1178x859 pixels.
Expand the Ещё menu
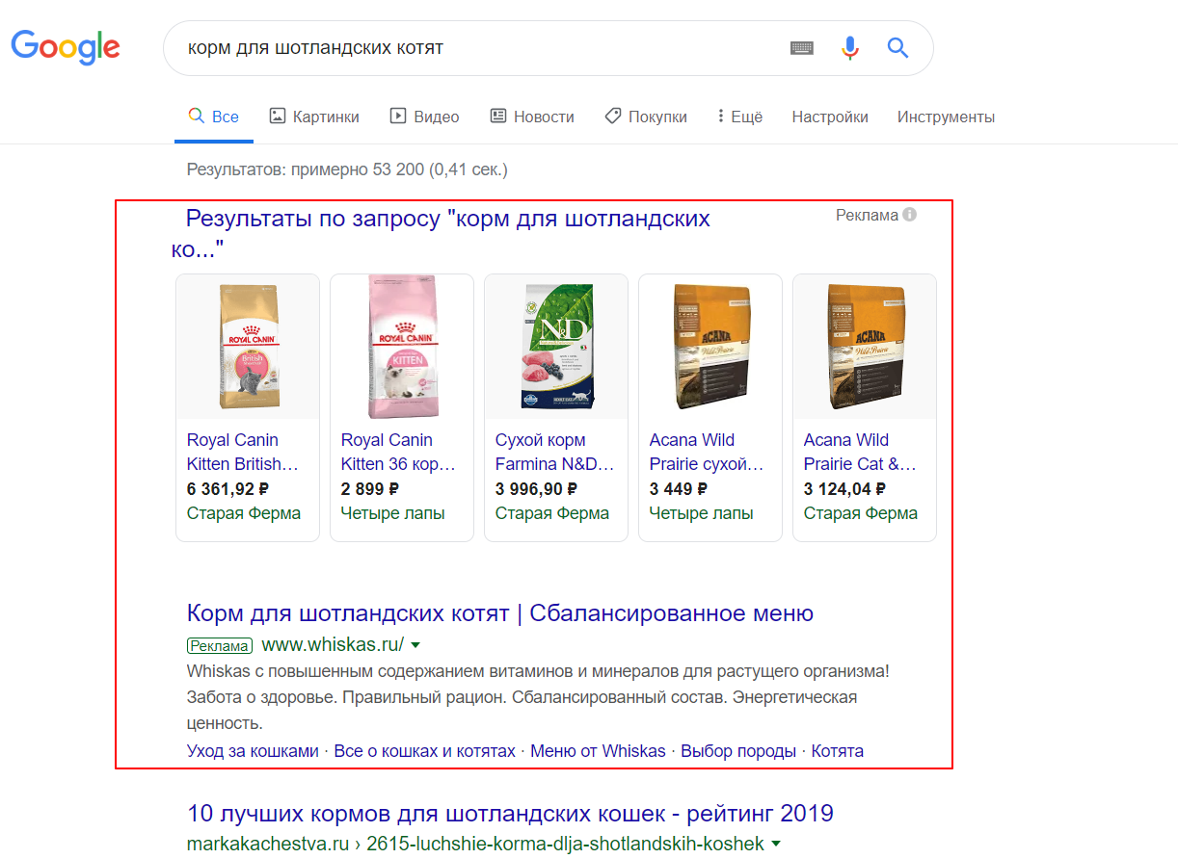pyautogui.click(x=739, y=117)
